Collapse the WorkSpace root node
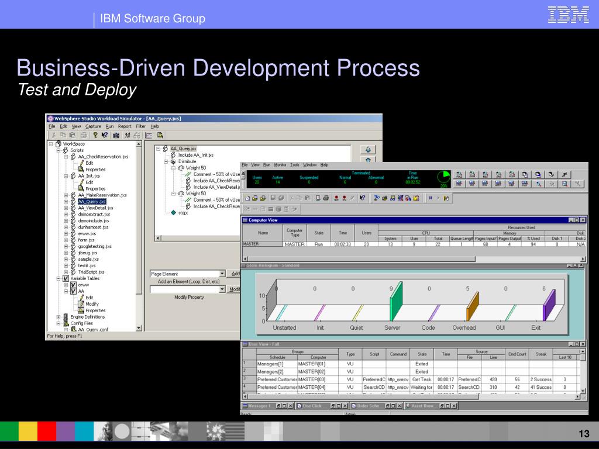The image size is (599, 449). coord(51,144)
